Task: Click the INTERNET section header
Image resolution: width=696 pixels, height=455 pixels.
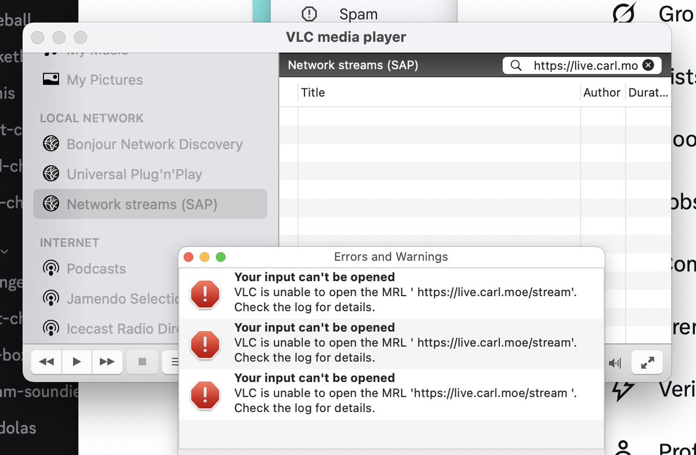Action: pos(70,243)
